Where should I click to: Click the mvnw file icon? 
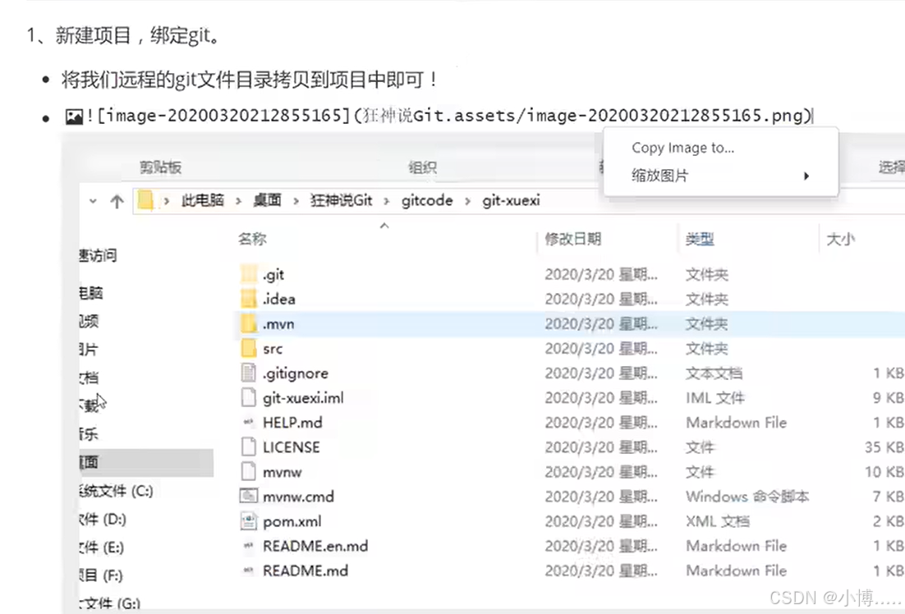tap(249, 471)
